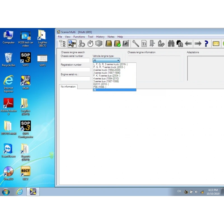This screenshot has height=224, width=224.
Task: Open the File menu
Action: (60, 37)
